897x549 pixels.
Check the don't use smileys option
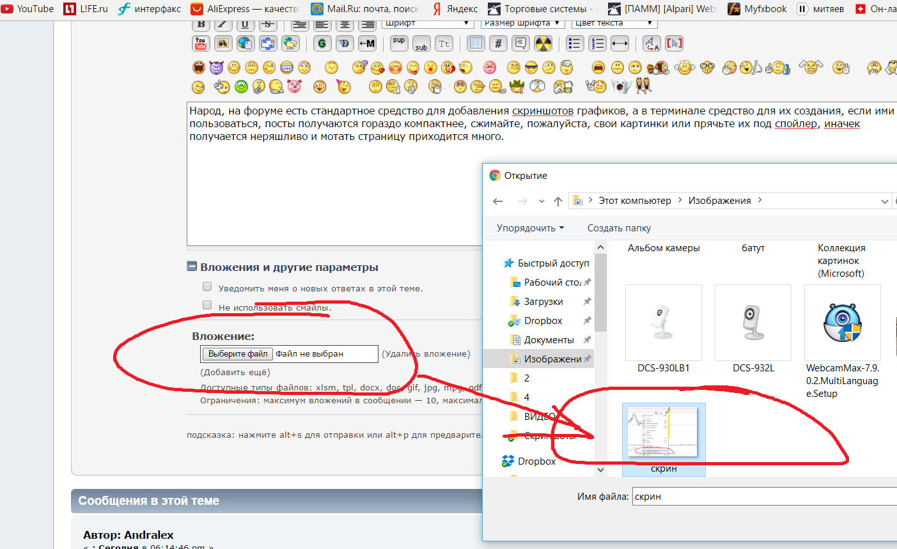207,305
